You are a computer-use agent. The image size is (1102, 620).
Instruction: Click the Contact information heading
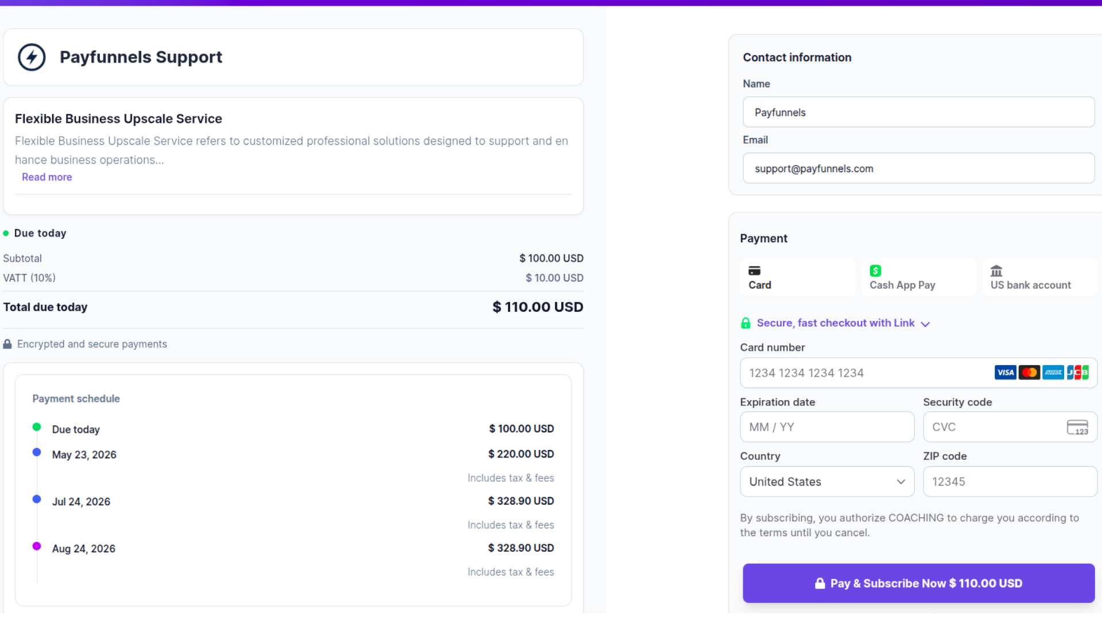click(797, 57)
